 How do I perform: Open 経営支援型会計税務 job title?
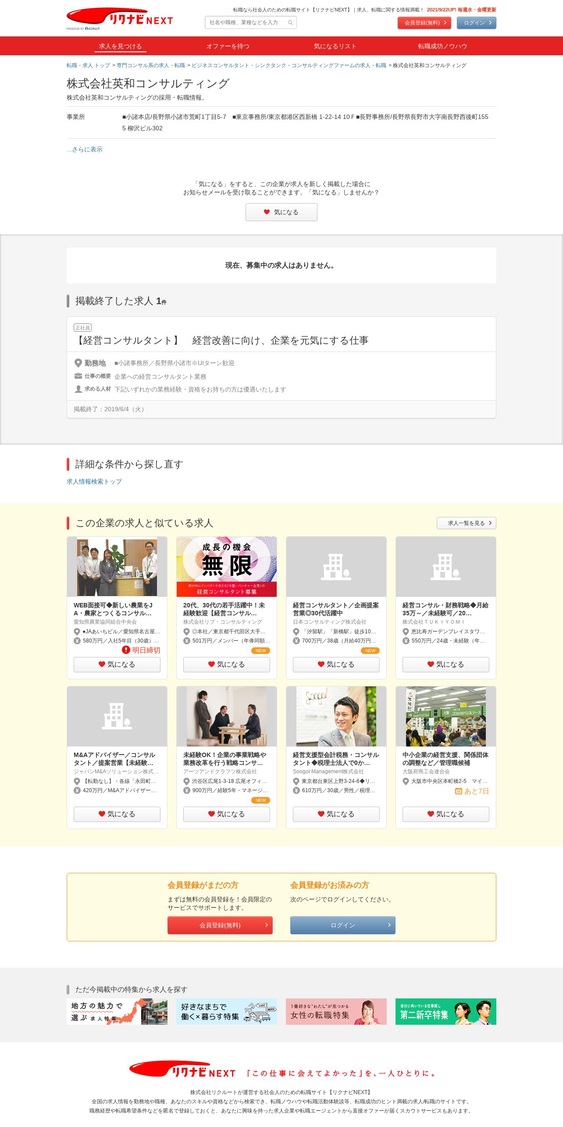pos(336,759)
